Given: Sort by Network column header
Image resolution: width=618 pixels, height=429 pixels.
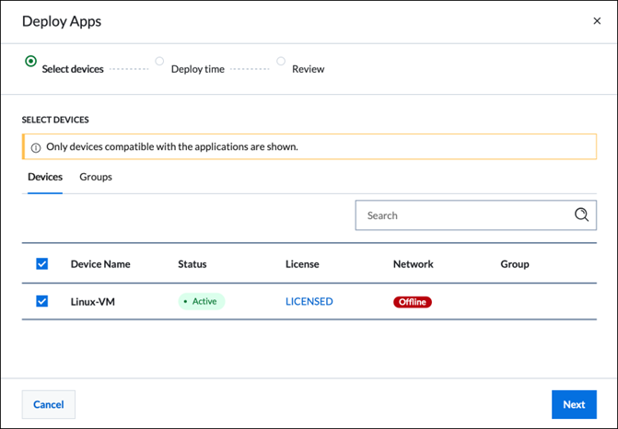Looking at the screenshot, I should (x=413, y=264).
